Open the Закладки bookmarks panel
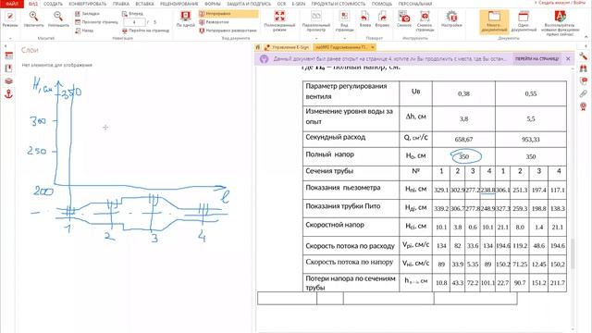The width and height of the screenshot is (592, 333). pyautogui.click(x=87, y=14)
